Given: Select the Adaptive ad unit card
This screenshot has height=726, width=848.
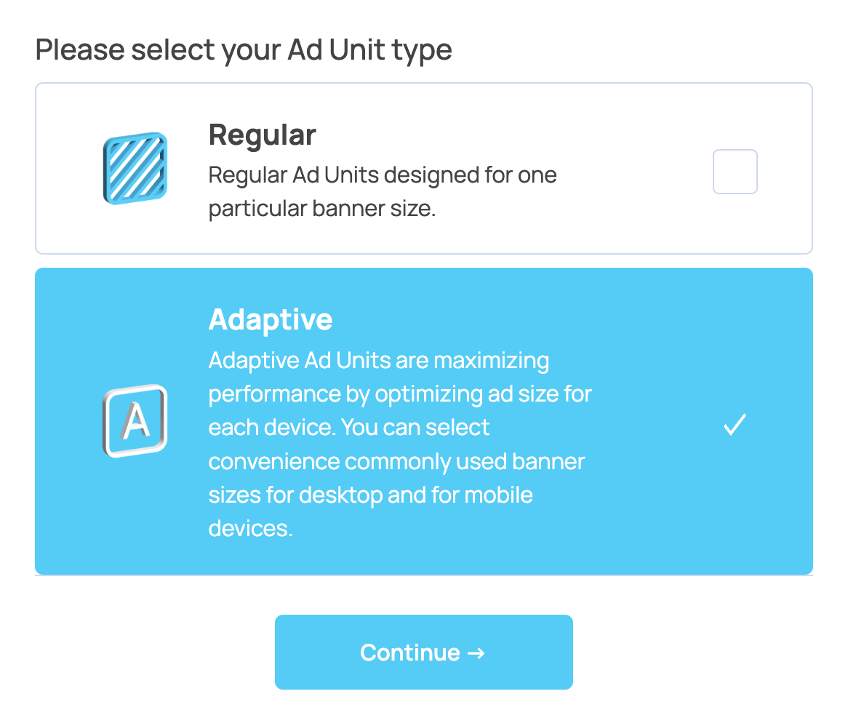Looking at the screenshot, I should pos(424,420).
